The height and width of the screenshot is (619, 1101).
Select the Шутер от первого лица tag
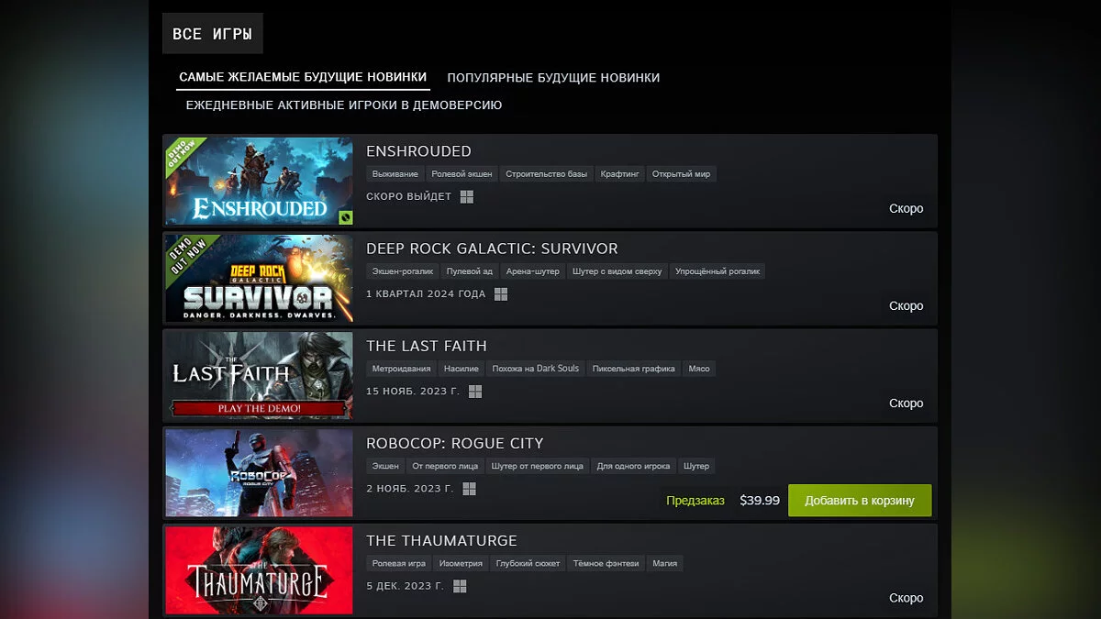pyautogui.click(x=538, y=465)
